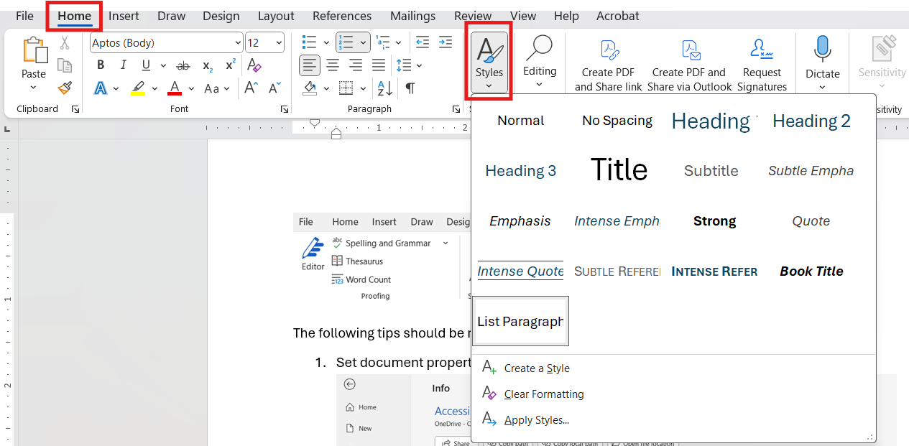Image resolution: width=909 pixels, height=446 pixels.
Task: Click Create a Style in the menu
Action: coord(536,368)
